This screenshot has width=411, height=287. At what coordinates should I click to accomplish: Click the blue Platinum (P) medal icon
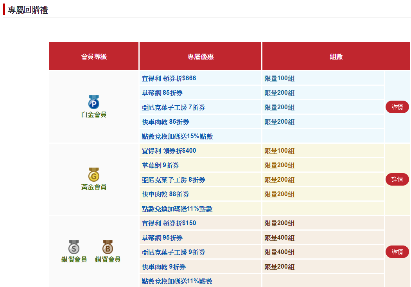pos(94,102)
